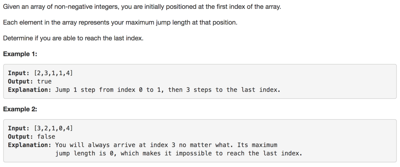Click the output value "false"

point(46,137)
